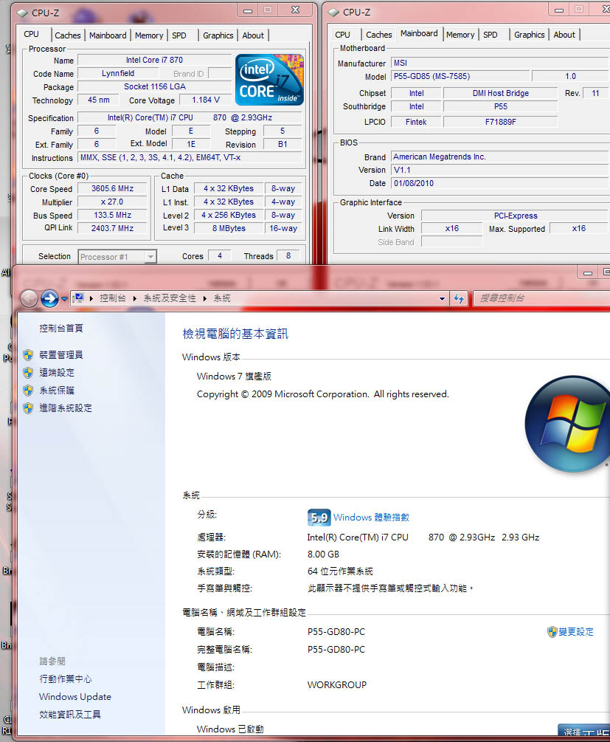Click Bus Speed value 133.5 MHz

click(x=113, y=215)
